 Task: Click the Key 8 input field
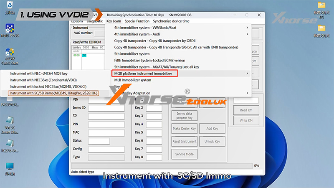(x=154, y=158)
